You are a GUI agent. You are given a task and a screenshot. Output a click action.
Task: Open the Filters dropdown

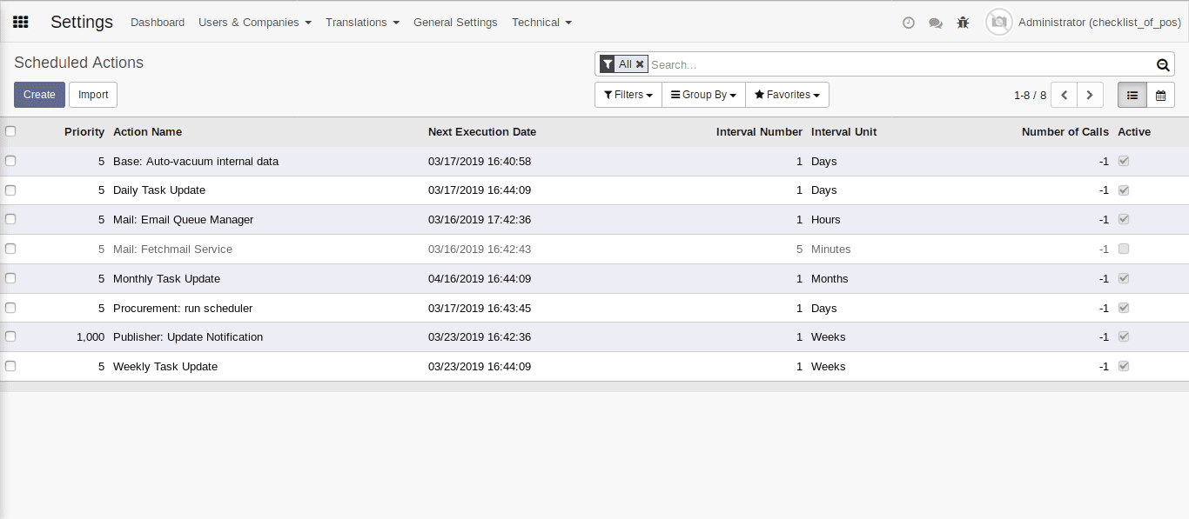[x=628, y=95]
